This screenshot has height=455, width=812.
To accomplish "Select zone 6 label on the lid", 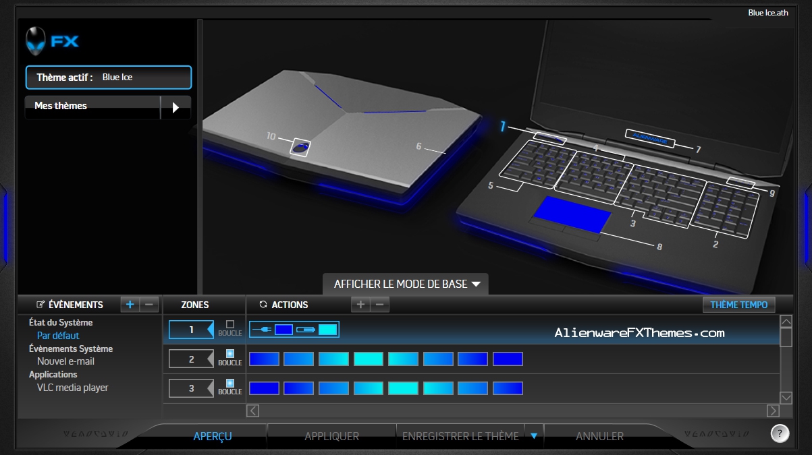I will click(x=418, y=146).
